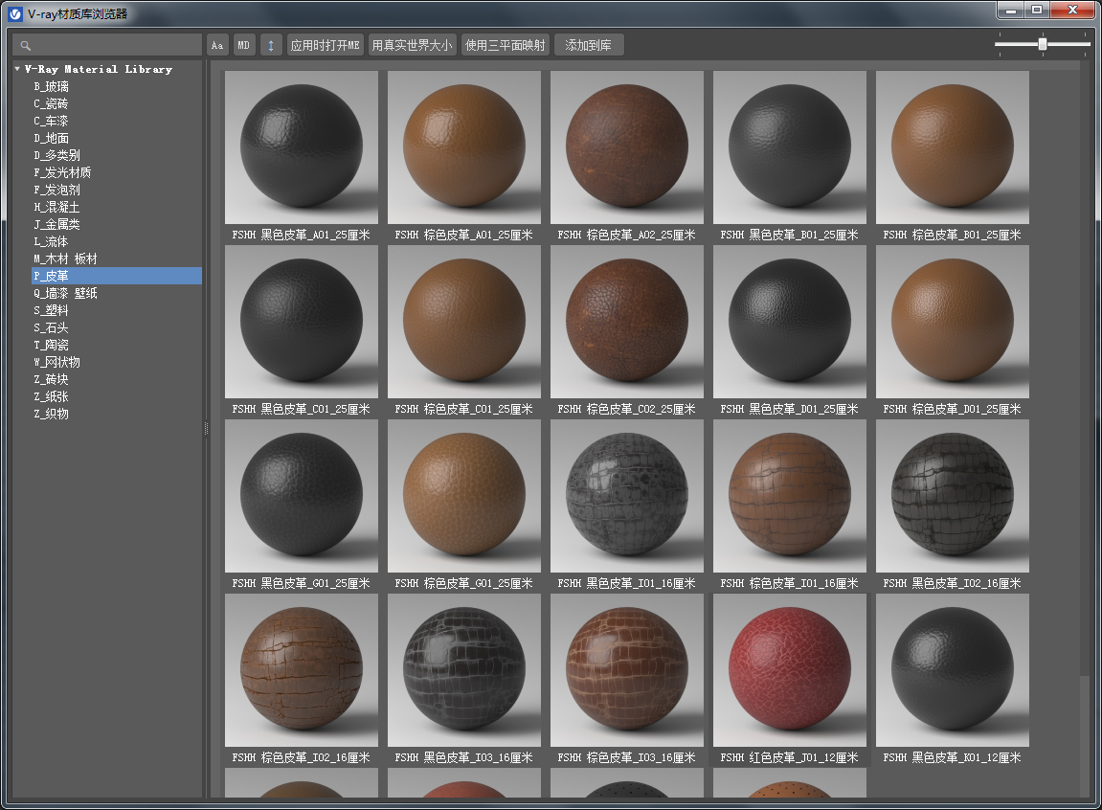Click the 添加到库 button

coord(589,46)
